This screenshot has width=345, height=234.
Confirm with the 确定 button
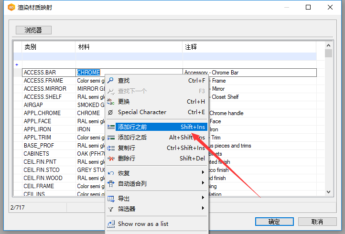(x=274, y=222)
